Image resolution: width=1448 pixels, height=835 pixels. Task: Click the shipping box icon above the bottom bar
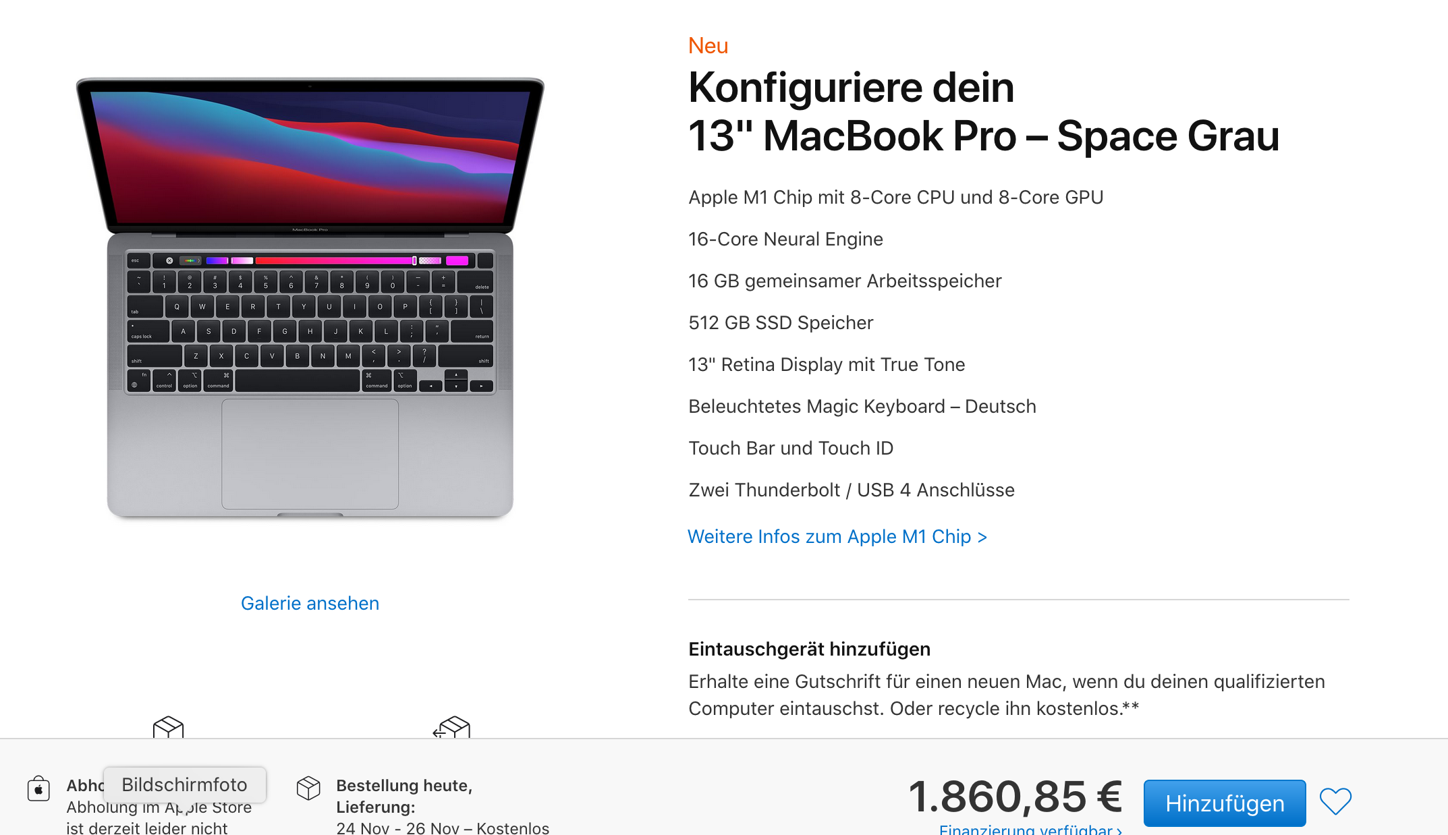169,727
